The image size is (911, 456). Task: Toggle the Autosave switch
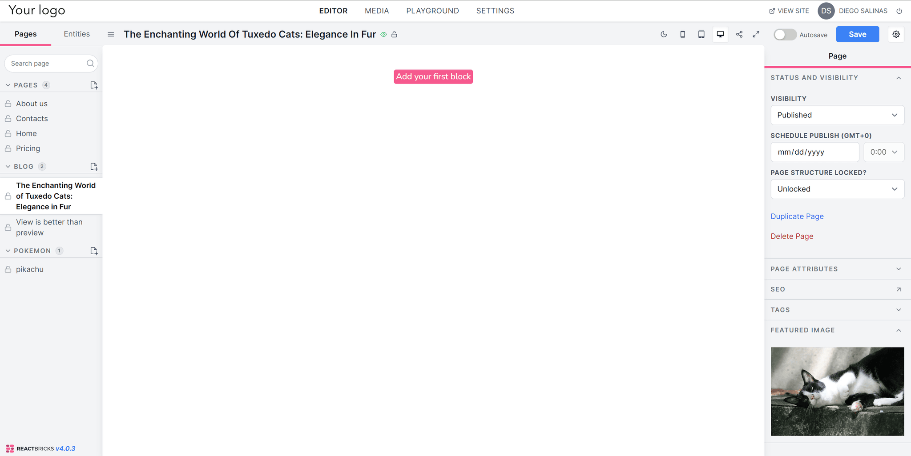pos(785,35)
